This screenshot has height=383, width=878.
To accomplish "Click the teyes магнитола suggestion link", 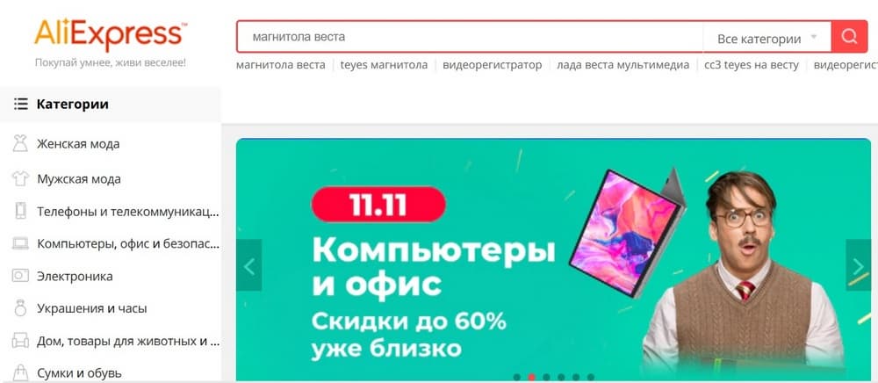I will point(384,65).
